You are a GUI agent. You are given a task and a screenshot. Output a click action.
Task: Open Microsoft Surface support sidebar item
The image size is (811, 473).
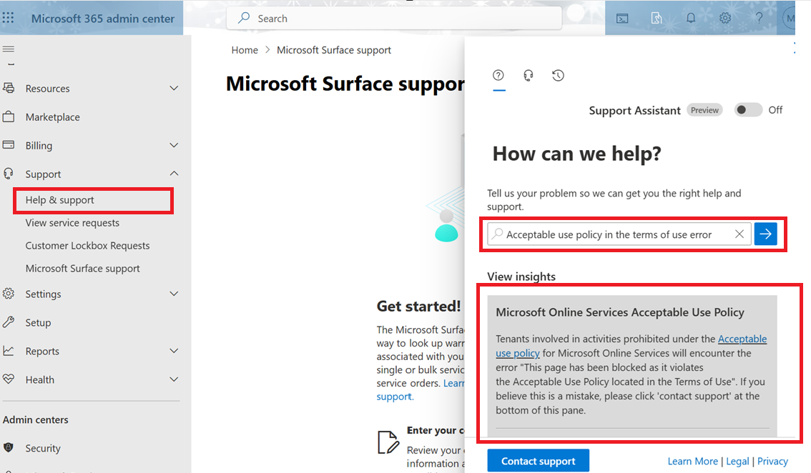(x=83, y=268)
